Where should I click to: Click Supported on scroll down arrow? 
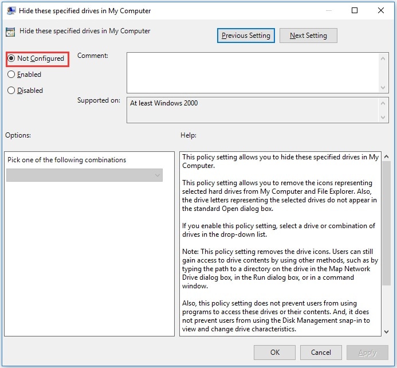(x=383, y=118)
